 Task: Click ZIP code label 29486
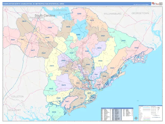coord(71,53)
